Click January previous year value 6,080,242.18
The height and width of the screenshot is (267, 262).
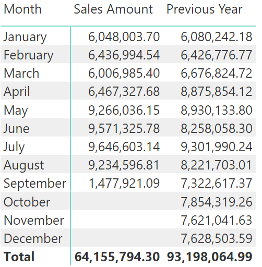click(x=217, y=37)
